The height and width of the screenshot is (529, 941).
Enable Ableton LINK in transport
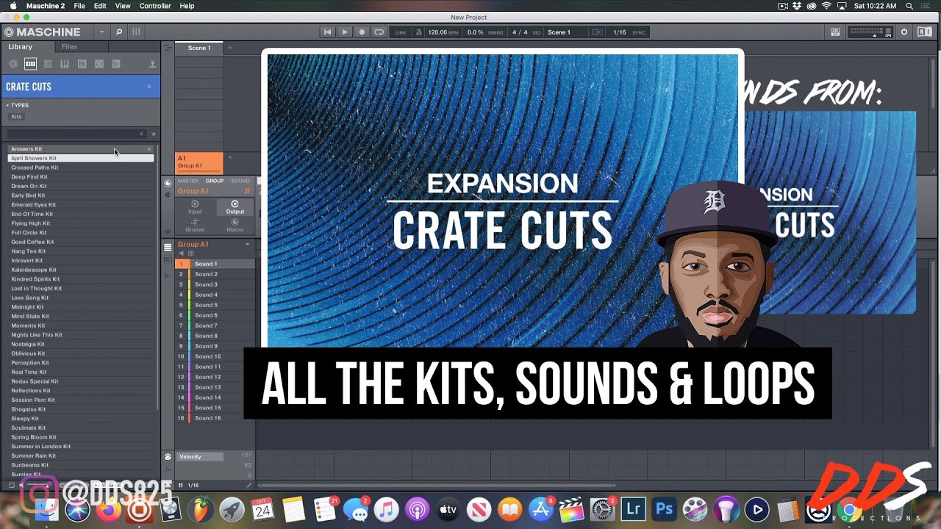click(x=401, y=32)
